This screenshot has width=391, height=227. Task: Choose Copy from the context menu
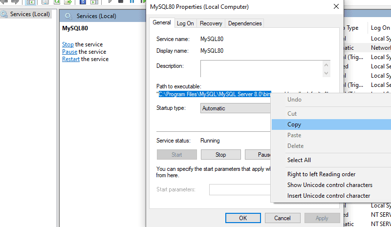pos(331,124)
